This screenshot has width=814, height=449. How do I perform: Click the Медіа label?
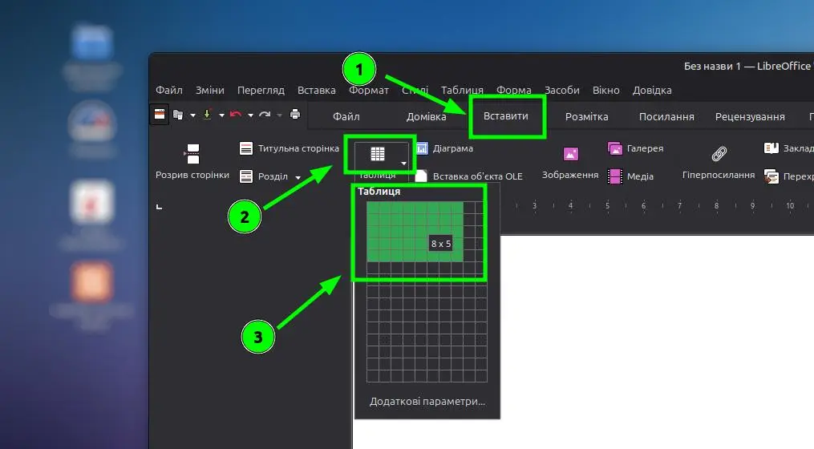(640, 176)
